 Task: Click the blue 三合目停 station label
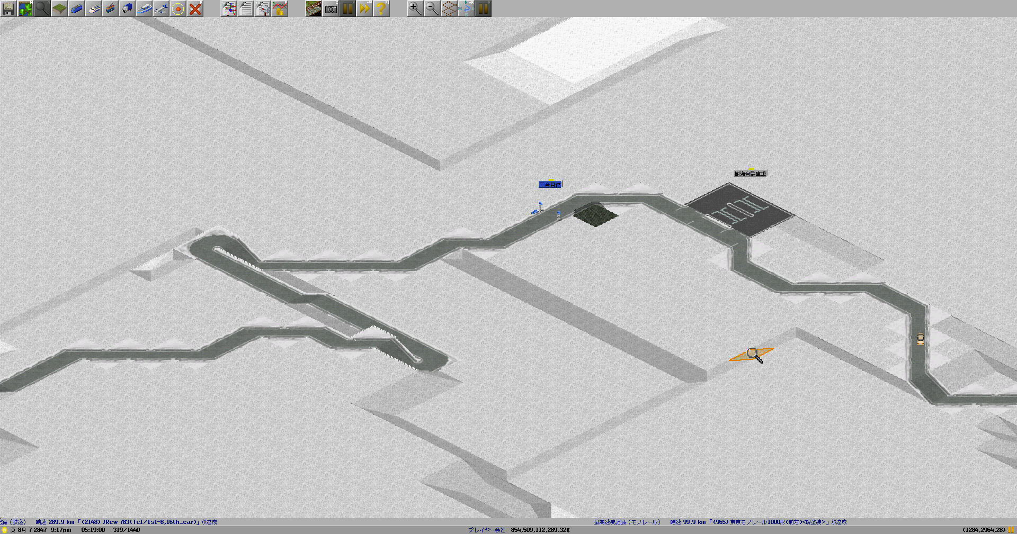[550, 185]
